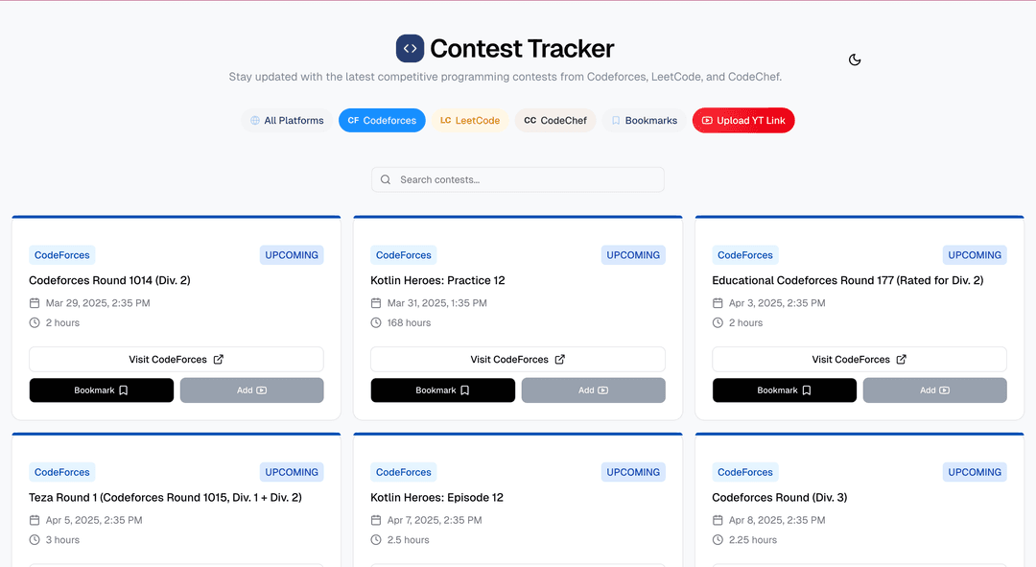Screen dimensions: 1036x567
Task: Bookmark the Kotlin Heroes: Practice 12 contest
Action: coord(442,390)
